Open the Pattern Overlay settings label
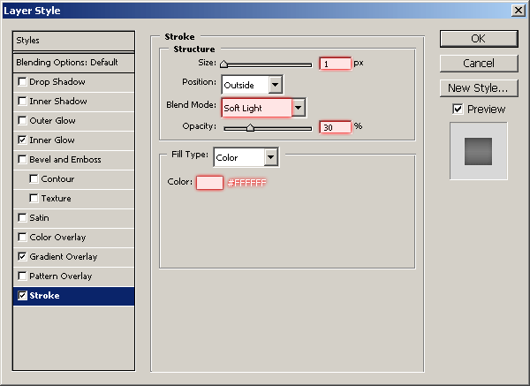Image resolution: width=530 pixels, height=386 pixels. [x=61, y=276]
